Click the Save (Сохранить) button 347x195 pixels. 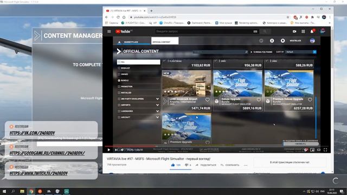tap(230, 165)
